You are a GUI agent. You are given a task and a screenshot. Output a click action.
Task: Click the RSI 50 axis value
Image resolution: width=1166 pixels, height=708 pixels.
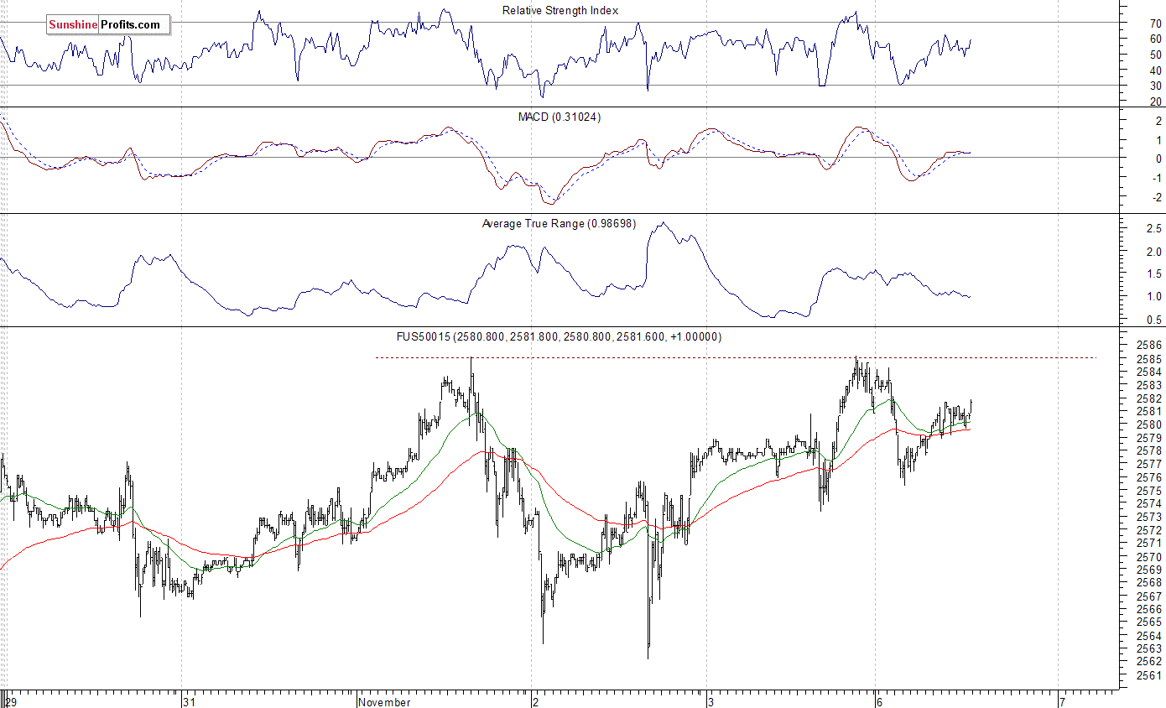coord(1156,55)
